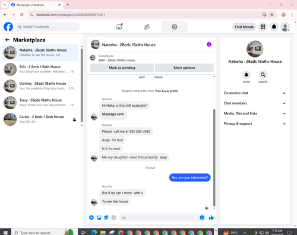This screenshot has width=297, height=235.
Task: Click the browser address bar URL
Action: [71, 15]
